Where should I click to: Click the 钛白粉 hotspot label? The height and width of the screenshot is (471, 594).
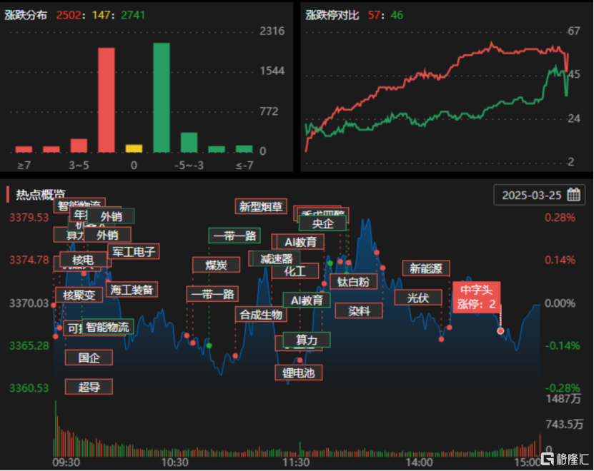[353, 281]
